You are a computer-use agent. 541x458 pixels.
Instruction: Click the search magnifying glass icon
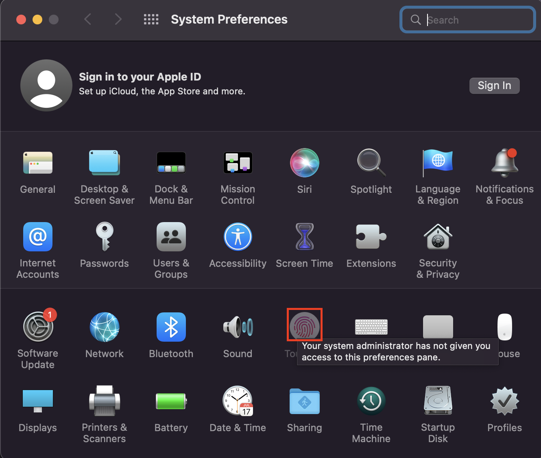point(416,20)
